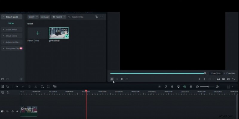Toggle the green snapping icon
This screenshot has height=119, width=239.
185,86
